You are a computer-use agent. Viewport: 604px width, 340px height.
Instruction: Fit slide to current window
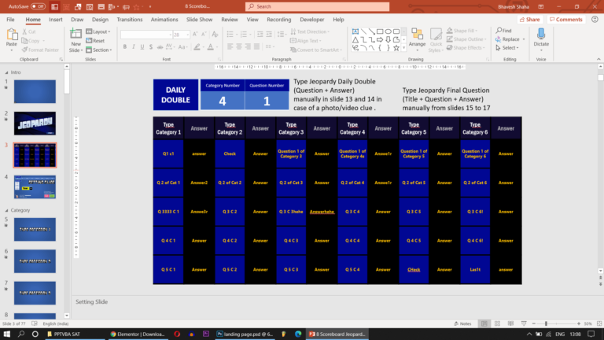599,323
